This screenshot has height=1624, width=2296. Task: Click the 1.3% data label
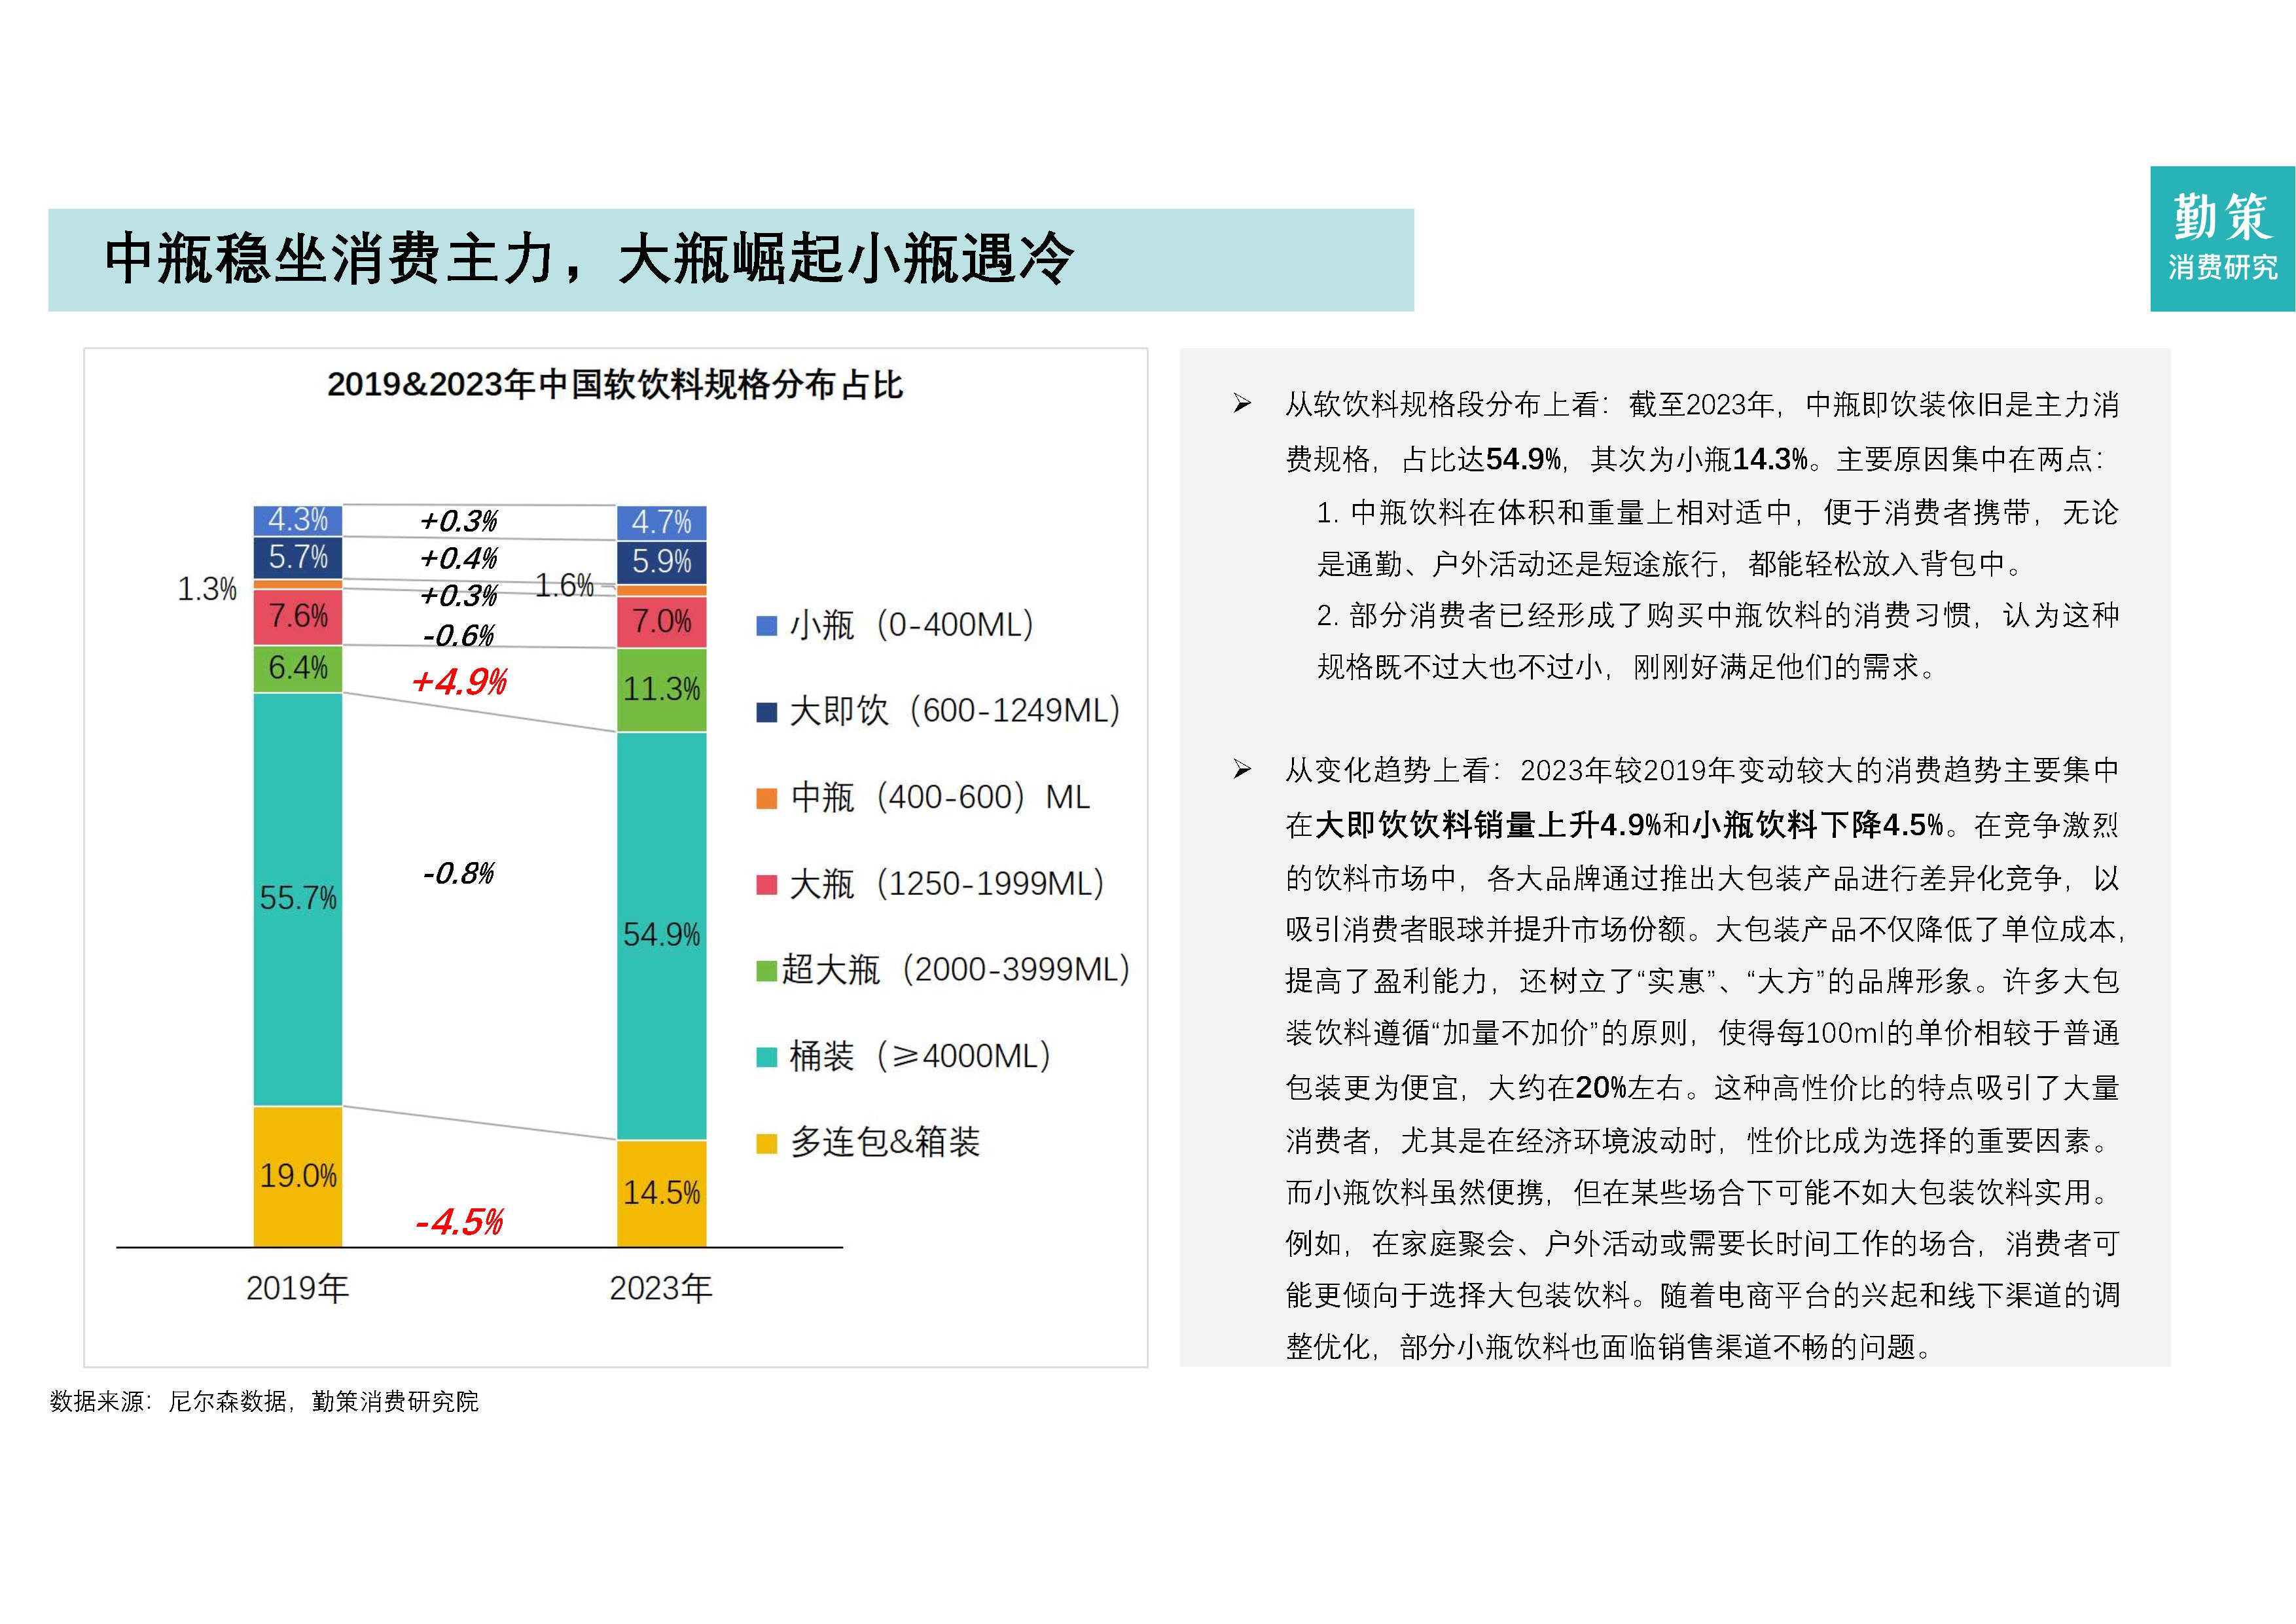pyautogui.click(x=207, y=590)
